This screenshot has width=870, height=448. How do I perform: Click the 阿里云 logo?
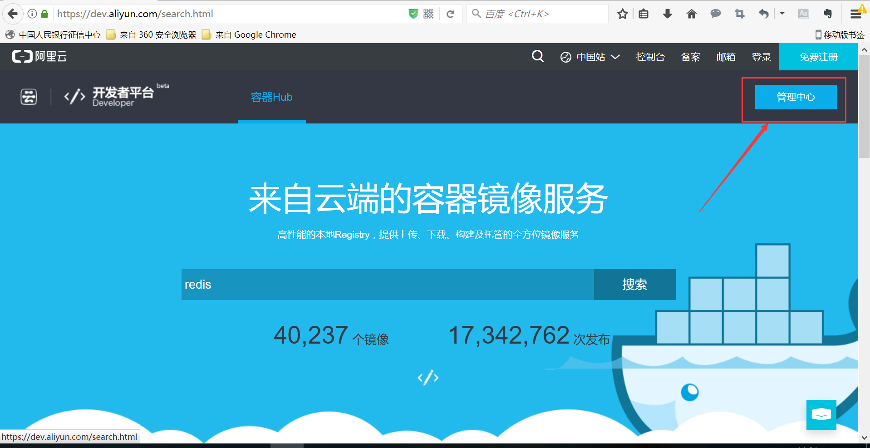39,56
